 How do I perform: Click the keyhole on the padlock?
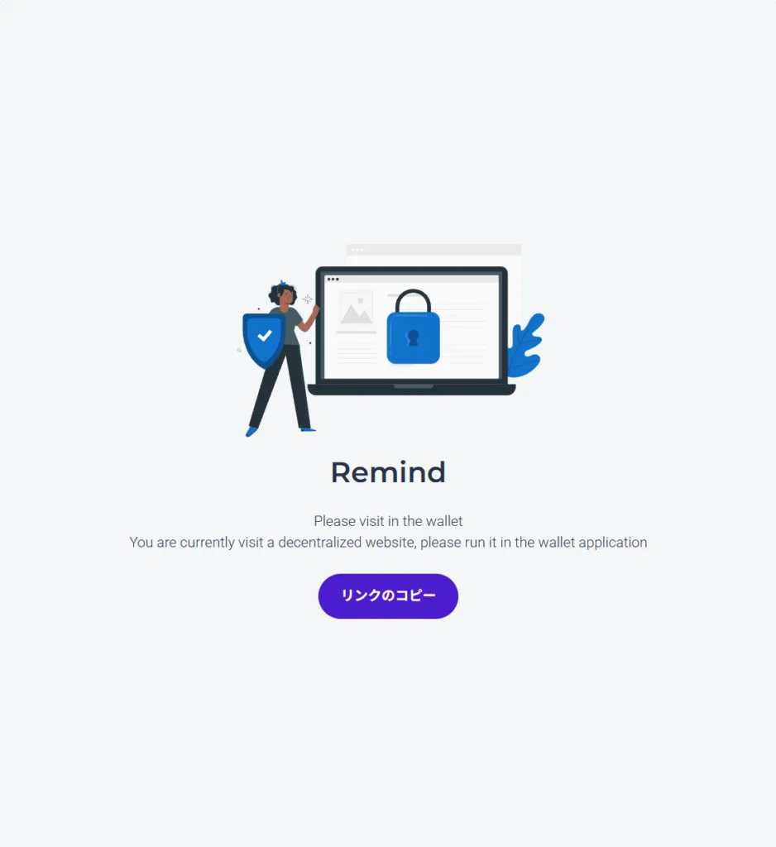413,338
